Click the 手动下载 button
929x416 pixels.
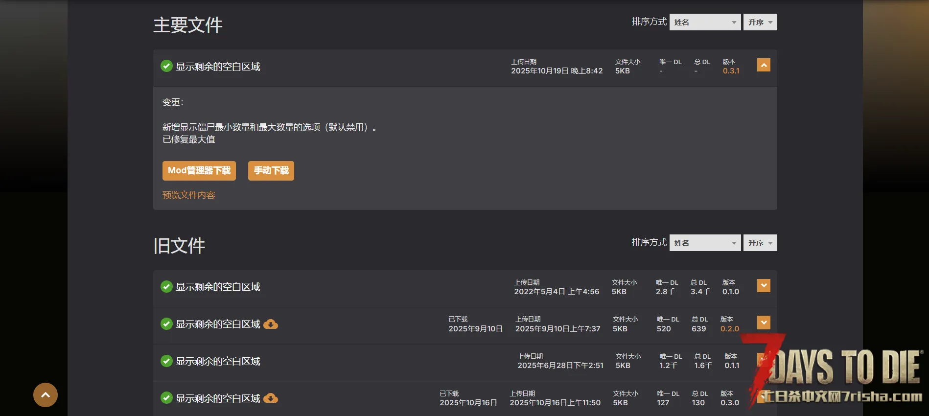271,171
